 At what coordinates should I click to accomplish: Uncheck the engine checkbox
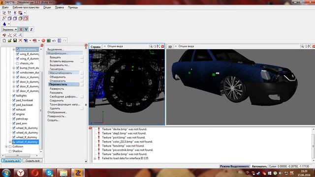(14, 114)
